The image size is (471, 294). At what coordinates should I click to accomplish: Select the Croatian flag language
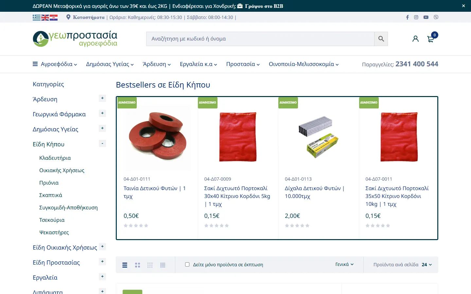tap(54, 17)
